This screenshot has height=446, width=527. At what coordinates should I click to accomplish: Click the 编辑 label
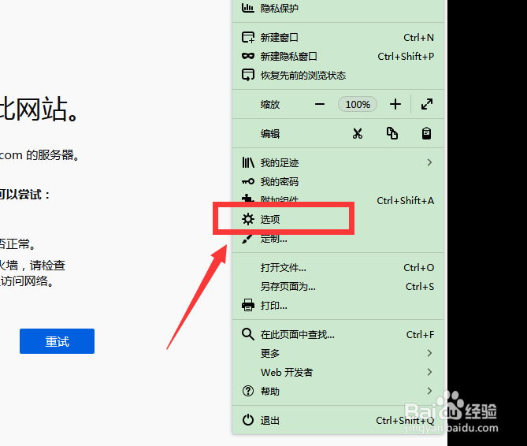(x=270, y=134)
